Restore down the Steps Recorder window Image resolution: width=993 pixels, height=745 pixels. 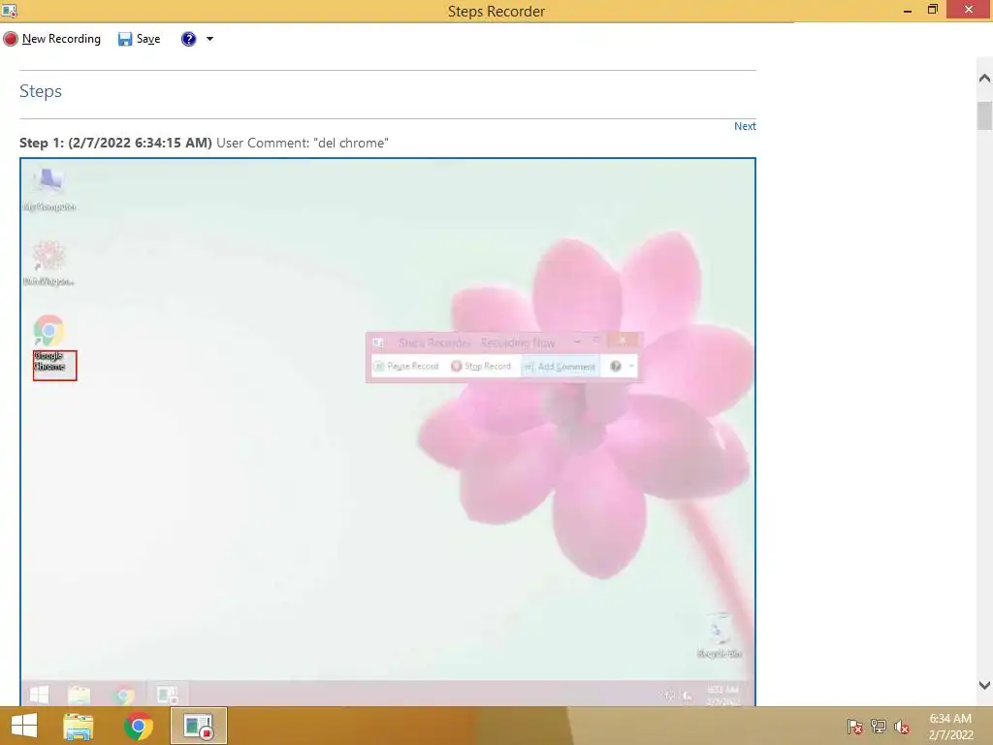coord(932,10)
